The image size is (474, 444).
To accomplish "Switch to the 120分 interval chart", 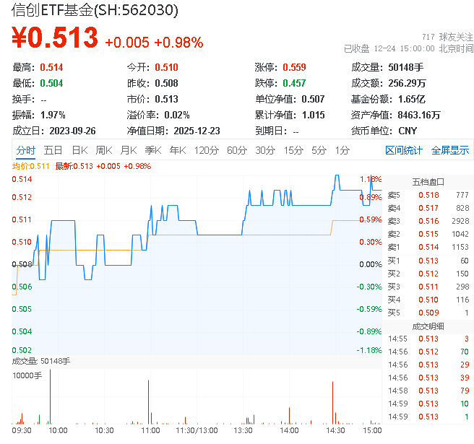I will click(206, 150).
